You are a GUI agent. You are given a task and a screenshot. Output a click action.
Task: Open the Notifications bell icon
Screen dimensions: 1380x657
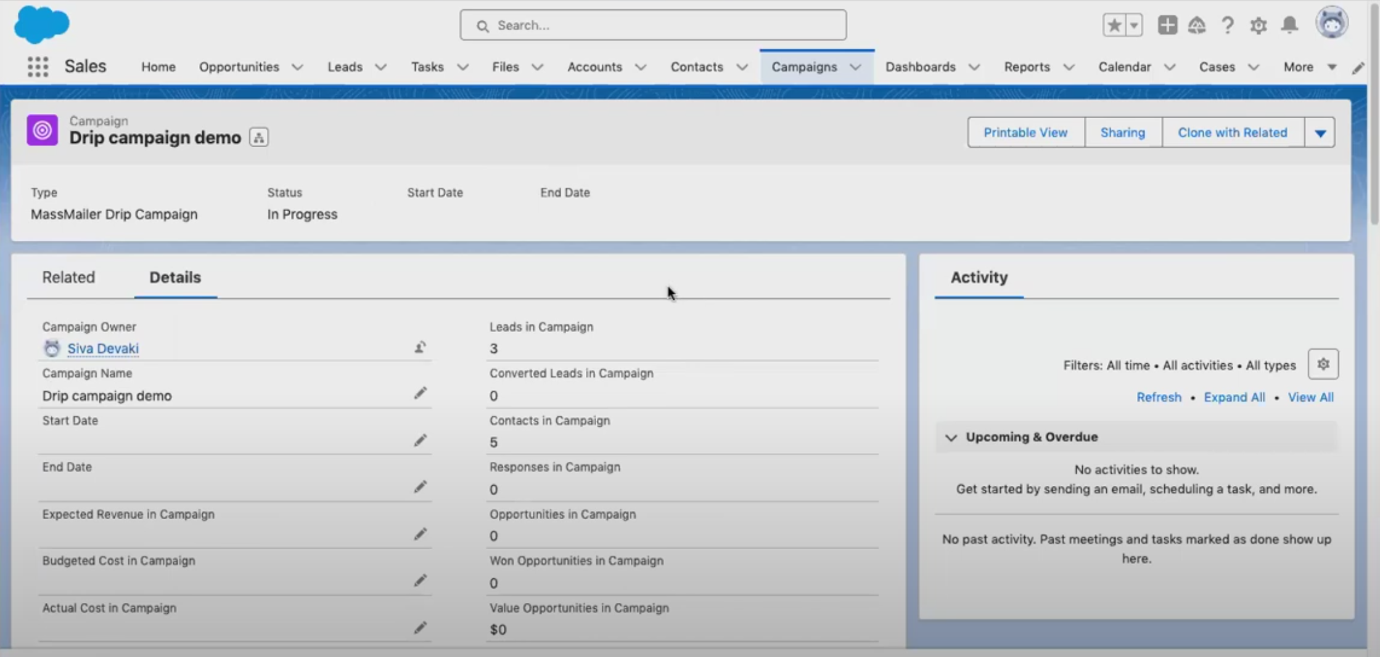tap(1289, 25)
